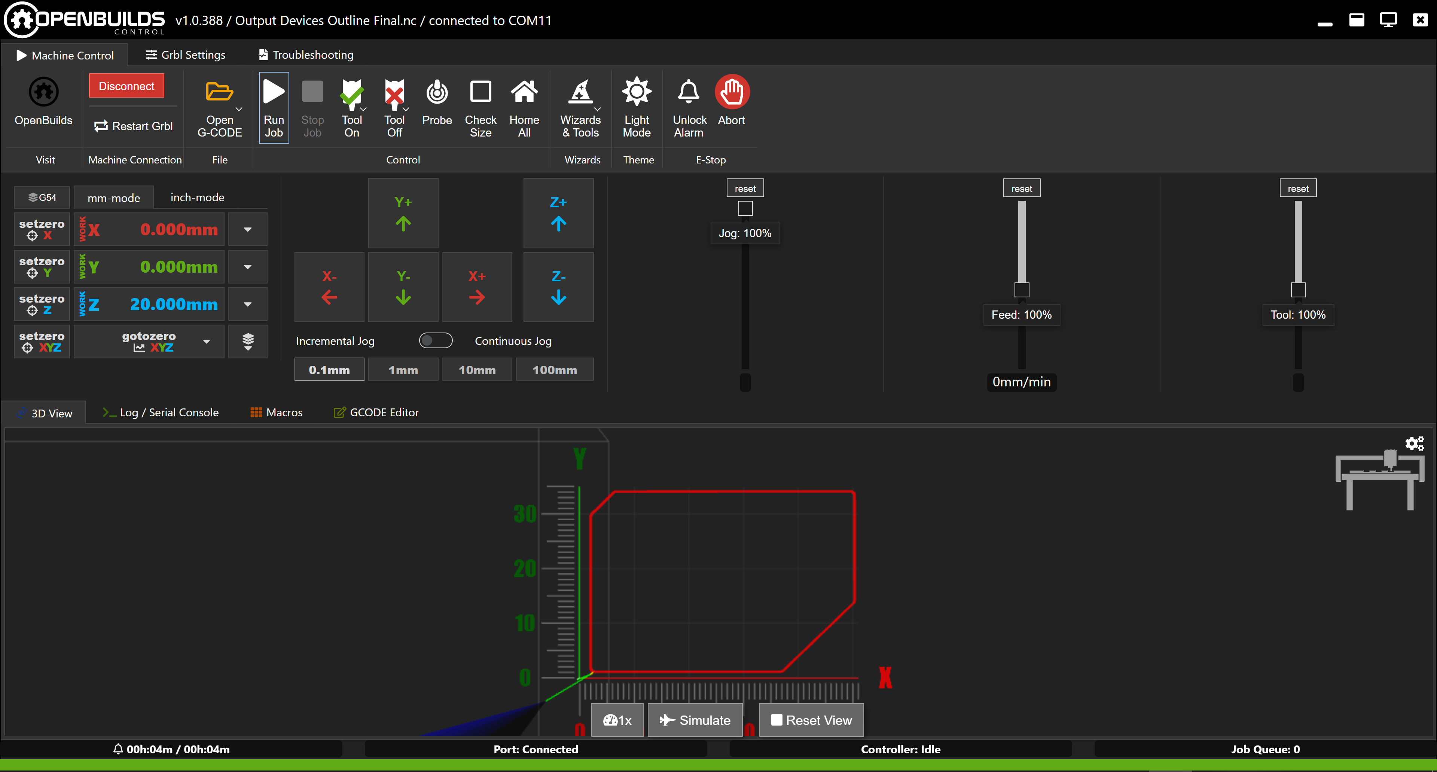Screen dimensions: 1437x772
Task: Click the 1x simulation speed button
Action: tap(617, 720)
